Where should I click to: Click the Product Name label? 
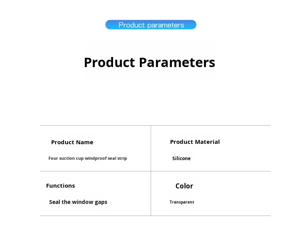[x=72, y=142]
